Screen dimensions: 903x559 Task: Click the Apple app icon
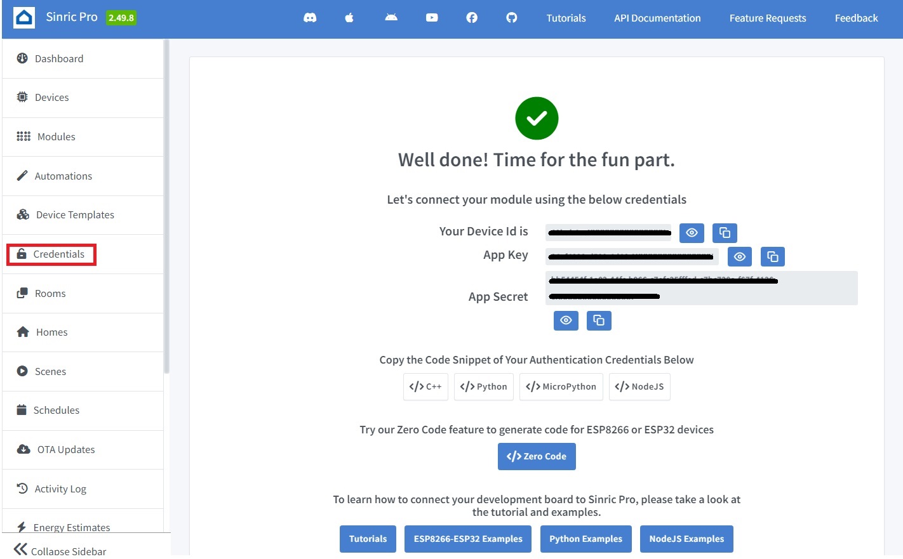point(349,18)
